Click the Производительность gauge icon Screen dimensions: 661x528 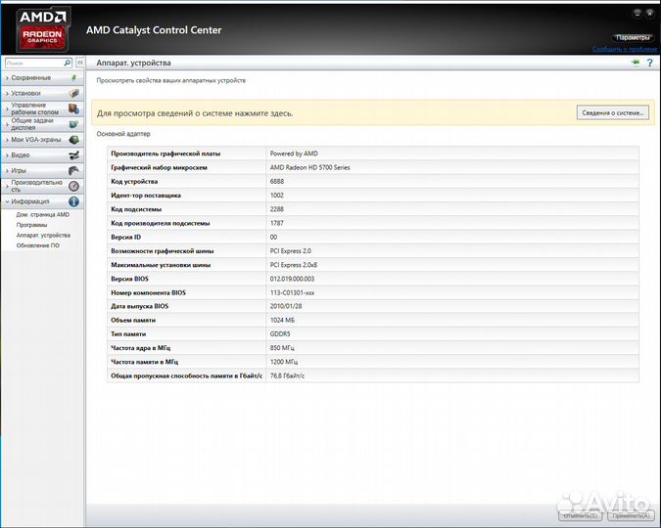73,186
